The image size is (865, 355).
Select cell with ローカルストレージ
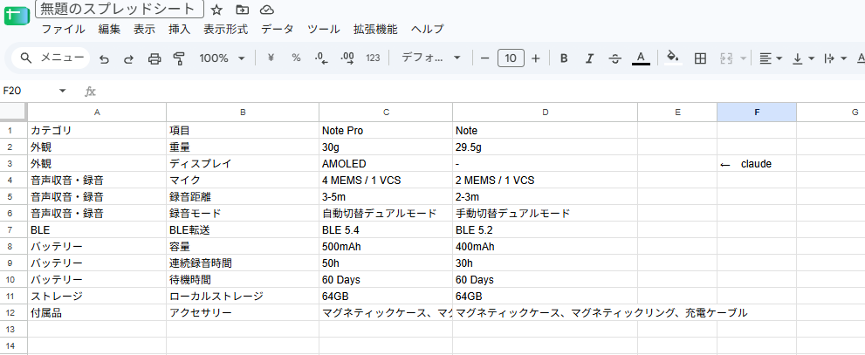pyautogui.click(x=243, y=296)
